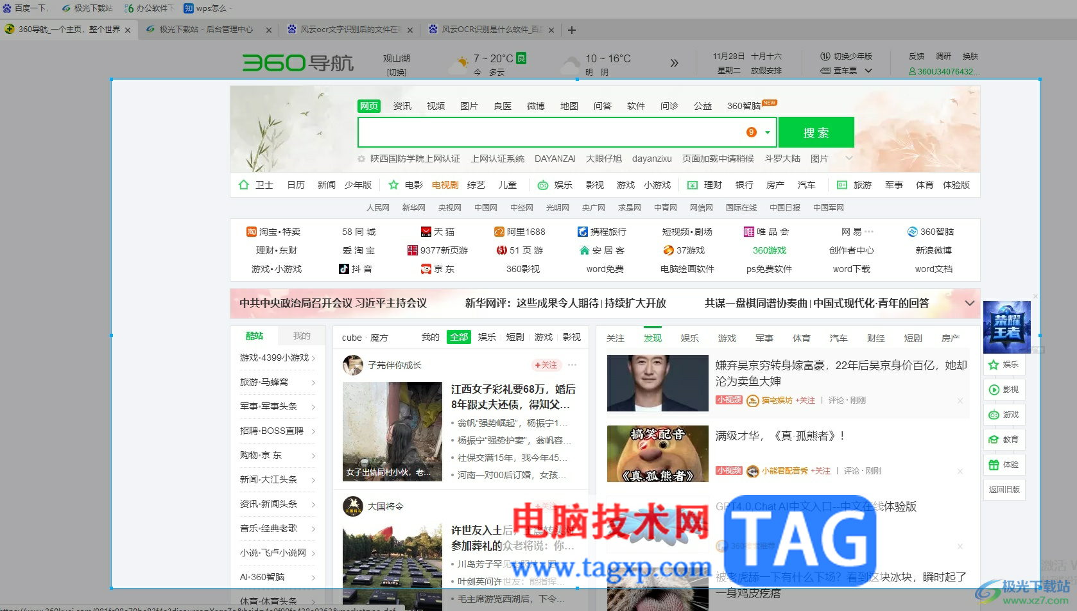
Task: Select 短剧 filter in cube 魔方
Action: coord(515,337)
